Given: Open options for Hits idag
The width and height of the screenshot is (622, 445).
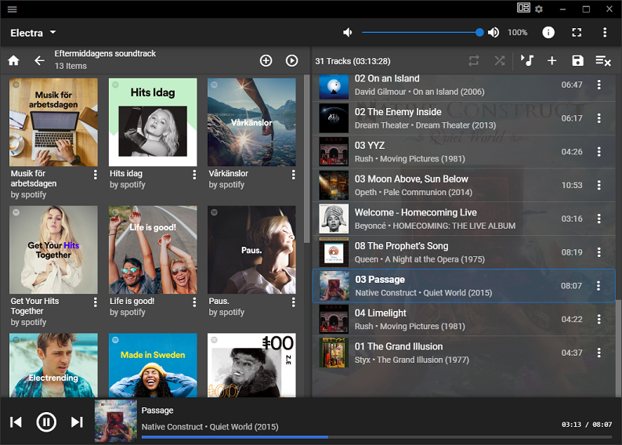Looking at the screenshot, I should 194,175.
